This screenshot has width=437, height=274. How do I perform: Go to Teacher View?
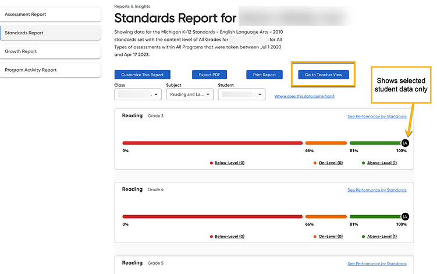(x=324, y=75)
